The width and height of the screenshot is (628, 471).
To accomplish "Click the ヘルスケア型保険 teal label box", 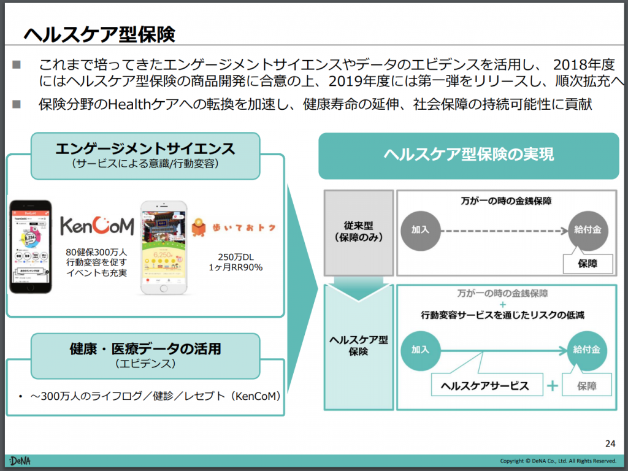I will 359,347.
